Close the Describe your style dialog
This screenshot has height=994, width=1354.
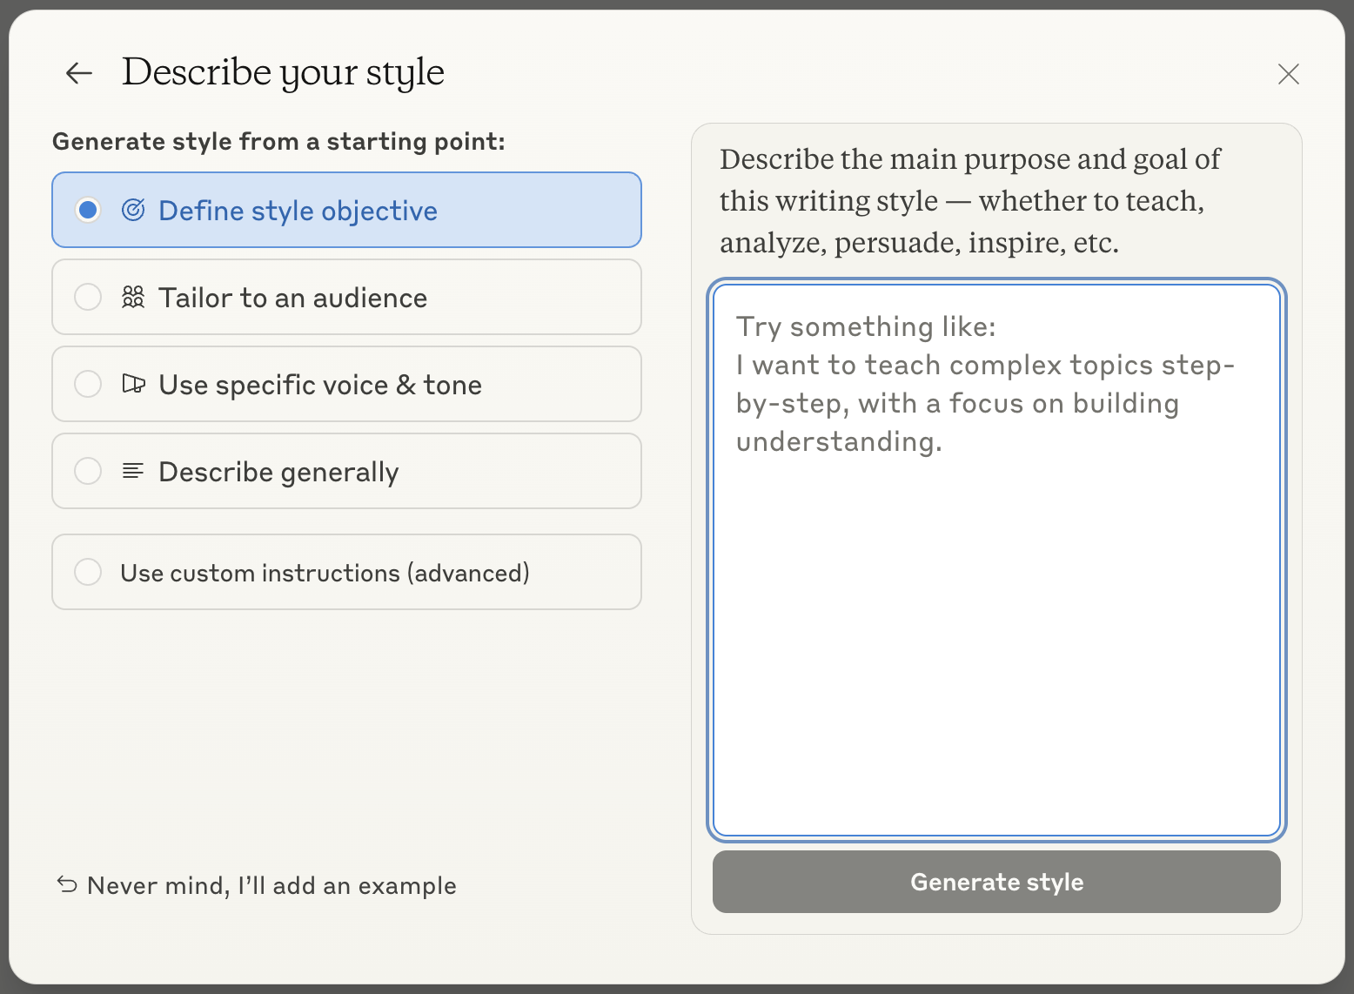click(x=1289, y=74)
